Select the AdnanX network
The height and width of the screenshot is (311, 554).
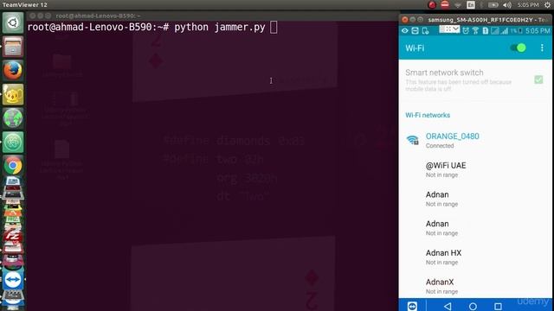(475, 286)
